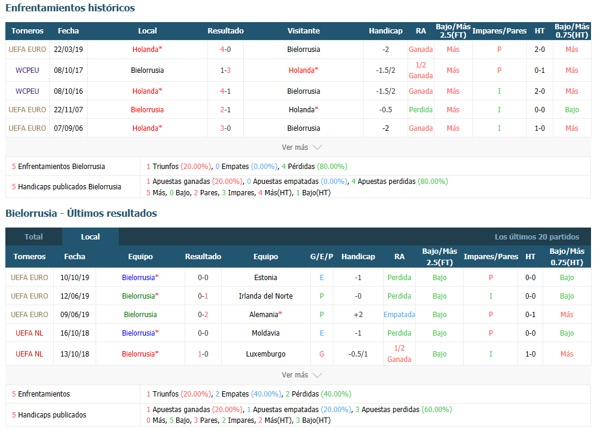Click the Handicap header in historical table
This screenshot has width=597, height=430.
(x=385, y=31)
